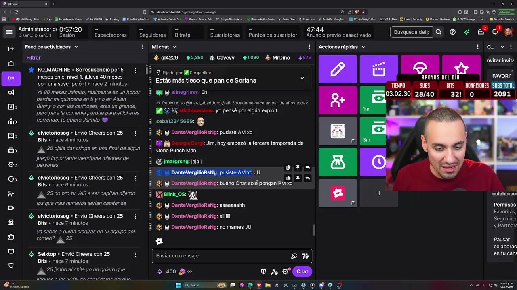Viewport: 517px width, 290px height.
Task: Open options for Selxtop Cheers activity
Action: [x=135, y=254]
